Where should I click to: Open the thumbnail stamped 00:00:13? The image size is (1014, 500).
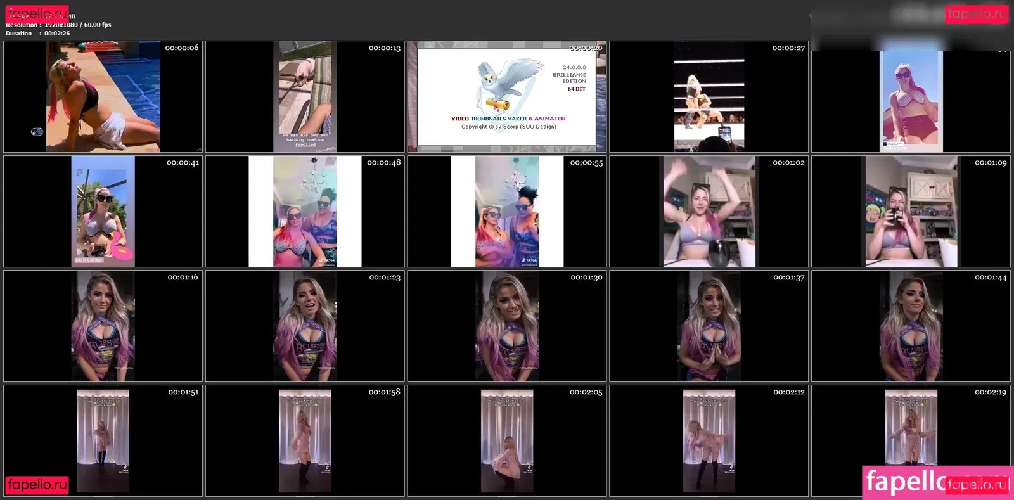(x=305, y=96)
